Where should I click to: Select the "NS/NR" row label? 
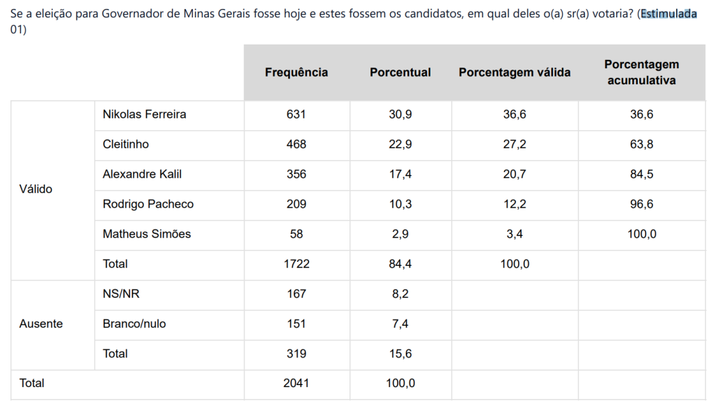pyautogui.click(x=121, y=294)
